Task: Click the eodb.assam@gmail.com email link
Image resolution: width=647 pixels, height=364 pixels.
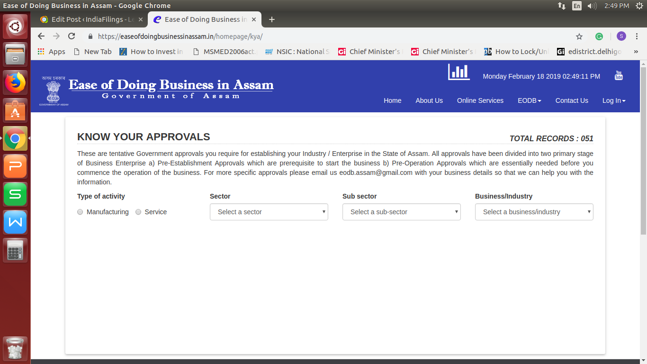Action: click(376, 173)
